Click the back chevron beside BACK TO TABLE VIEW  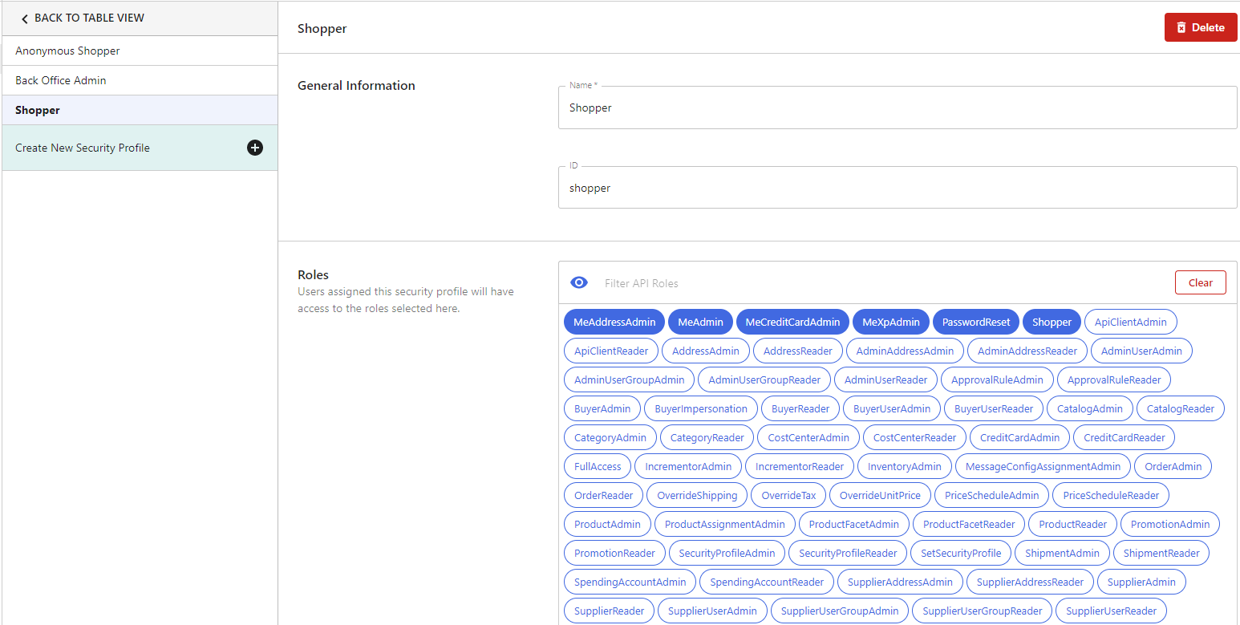pos(24,18)
